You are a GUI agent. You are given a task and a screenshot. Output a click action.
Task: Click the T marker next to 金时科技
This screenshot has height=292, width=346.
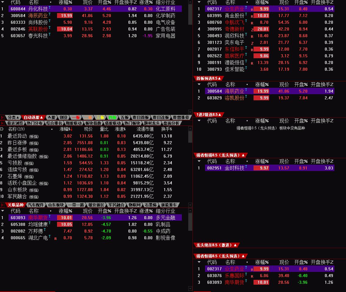tap(246, 167)
